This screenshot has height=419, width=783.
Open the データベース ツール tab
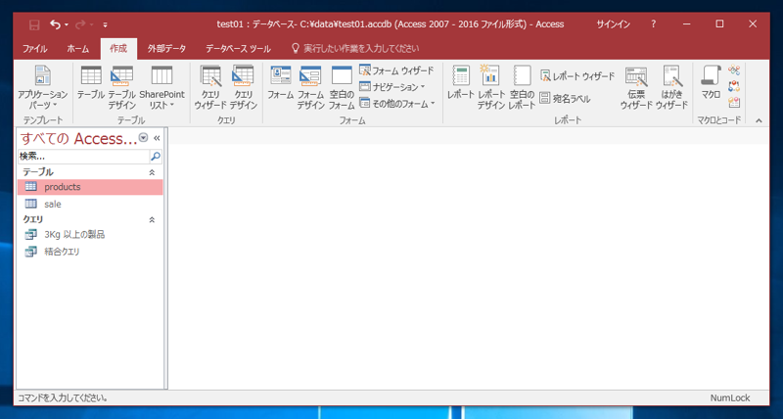coord(238,48)
